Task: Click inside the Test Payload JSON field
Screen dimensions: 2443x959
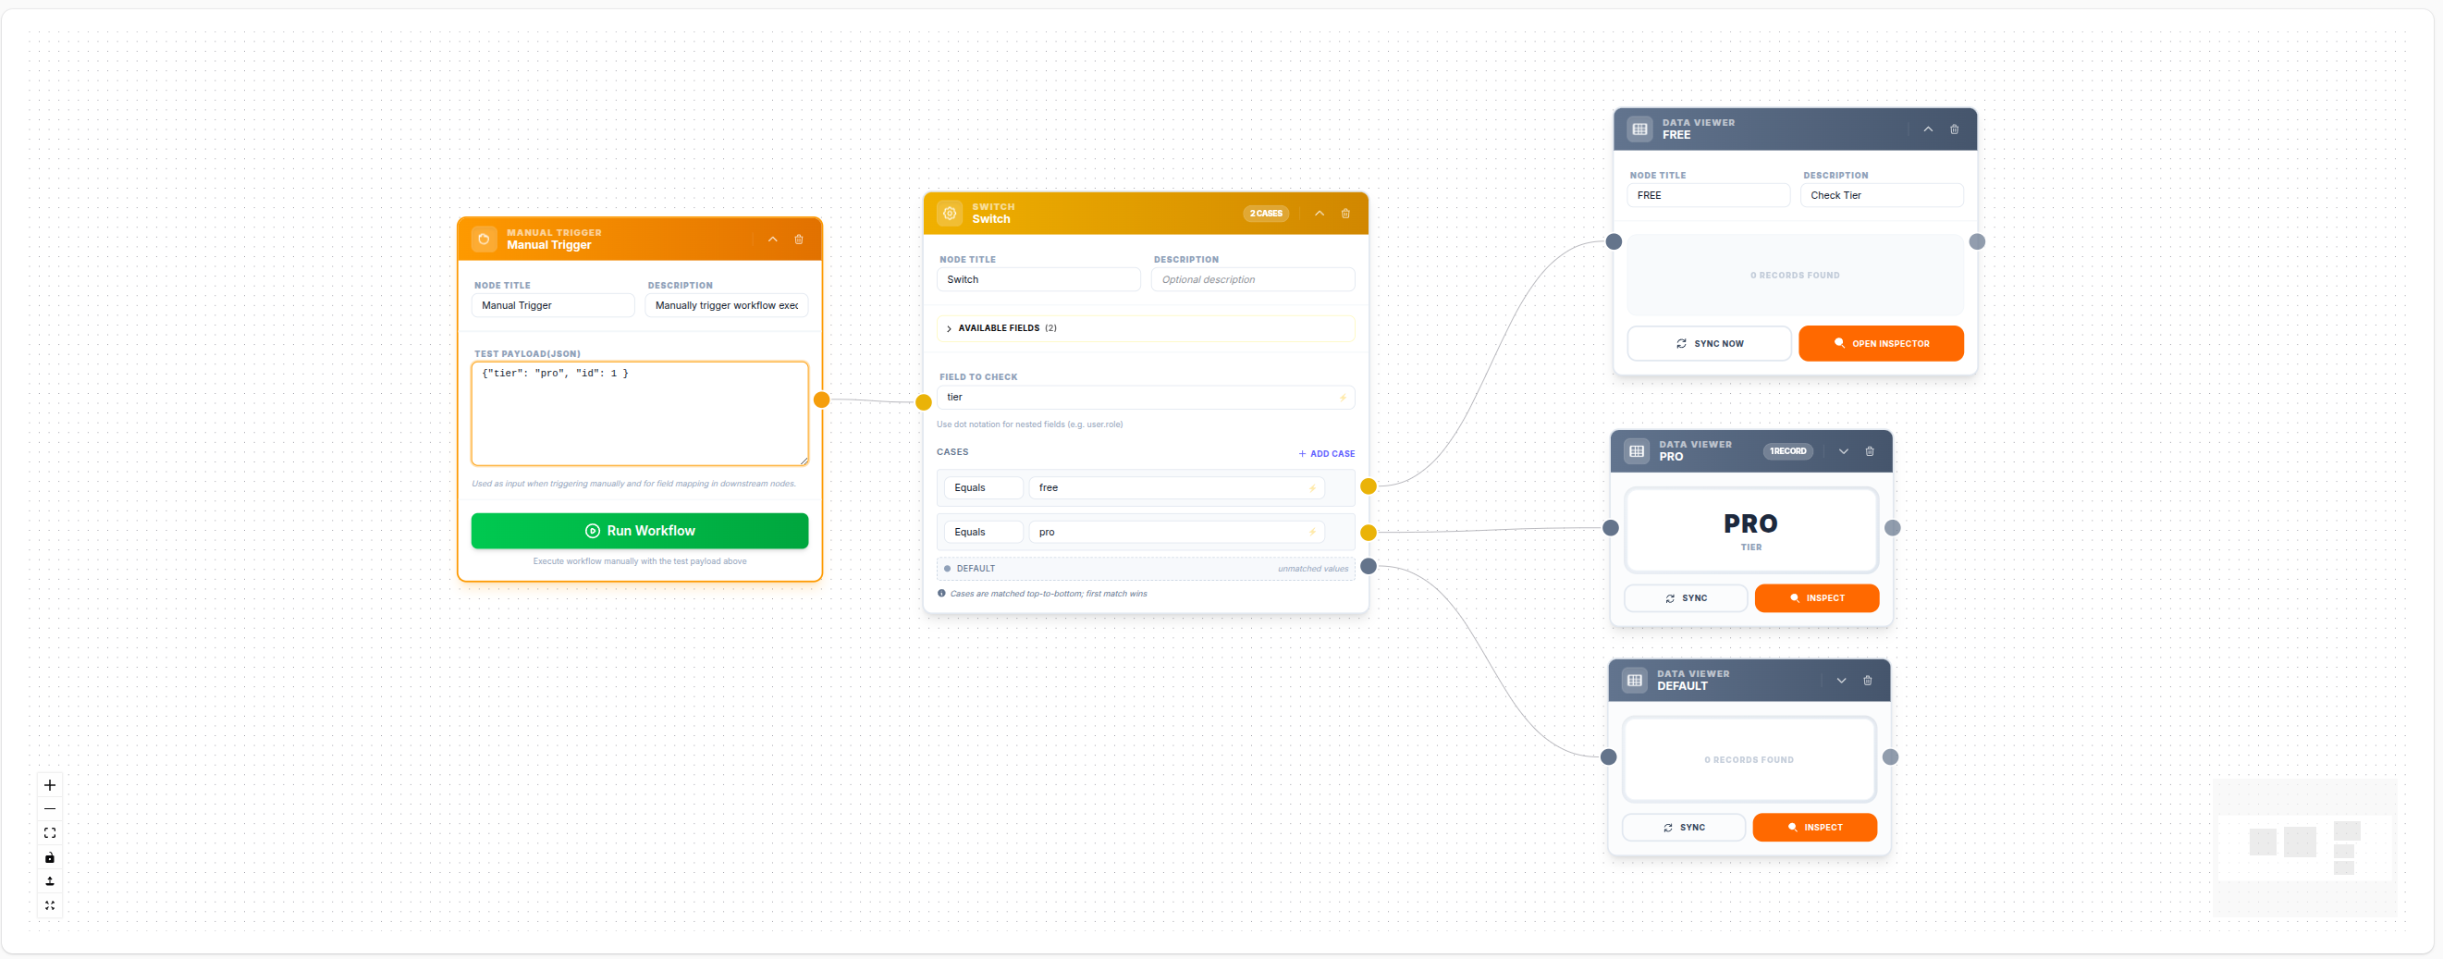Action: click(x=639, y=413)
